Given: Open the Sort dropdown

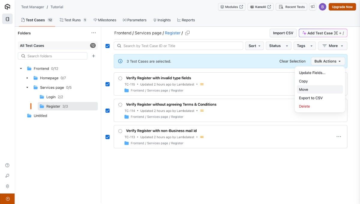Looking at the screenshot, I should (254, 46).
